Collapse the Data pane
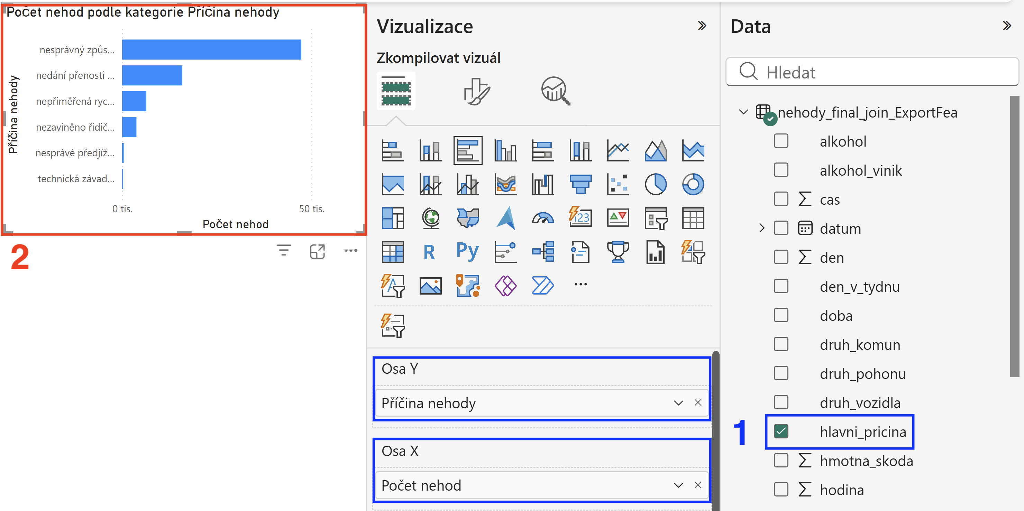The image size is (1024, 511). (1006, 26)
